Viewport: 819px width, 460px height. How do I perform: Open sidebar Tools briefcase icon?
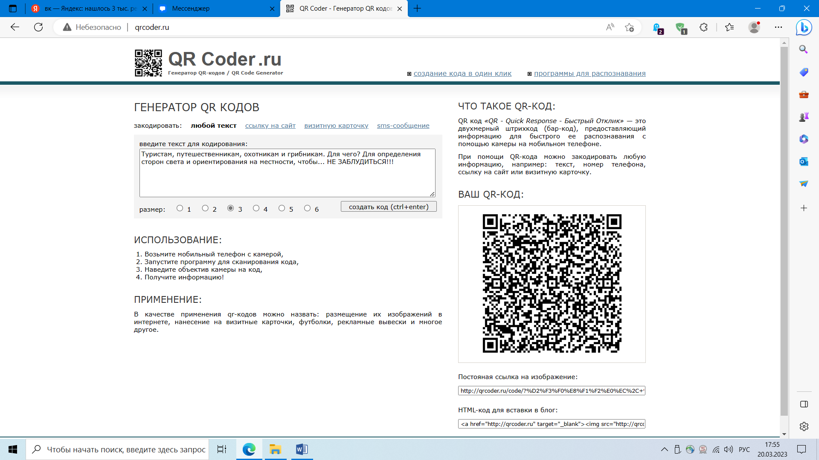click(x=804, y=95)
